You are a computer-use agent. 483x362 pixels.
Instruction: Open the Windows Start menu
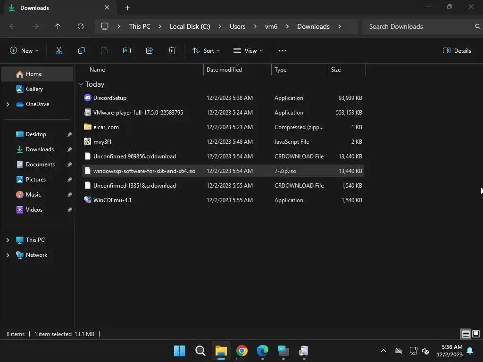pos(179,351)
